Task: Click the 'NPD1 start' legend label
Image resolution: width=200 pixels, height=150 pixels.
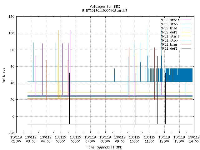Action: tap(170, 36)
